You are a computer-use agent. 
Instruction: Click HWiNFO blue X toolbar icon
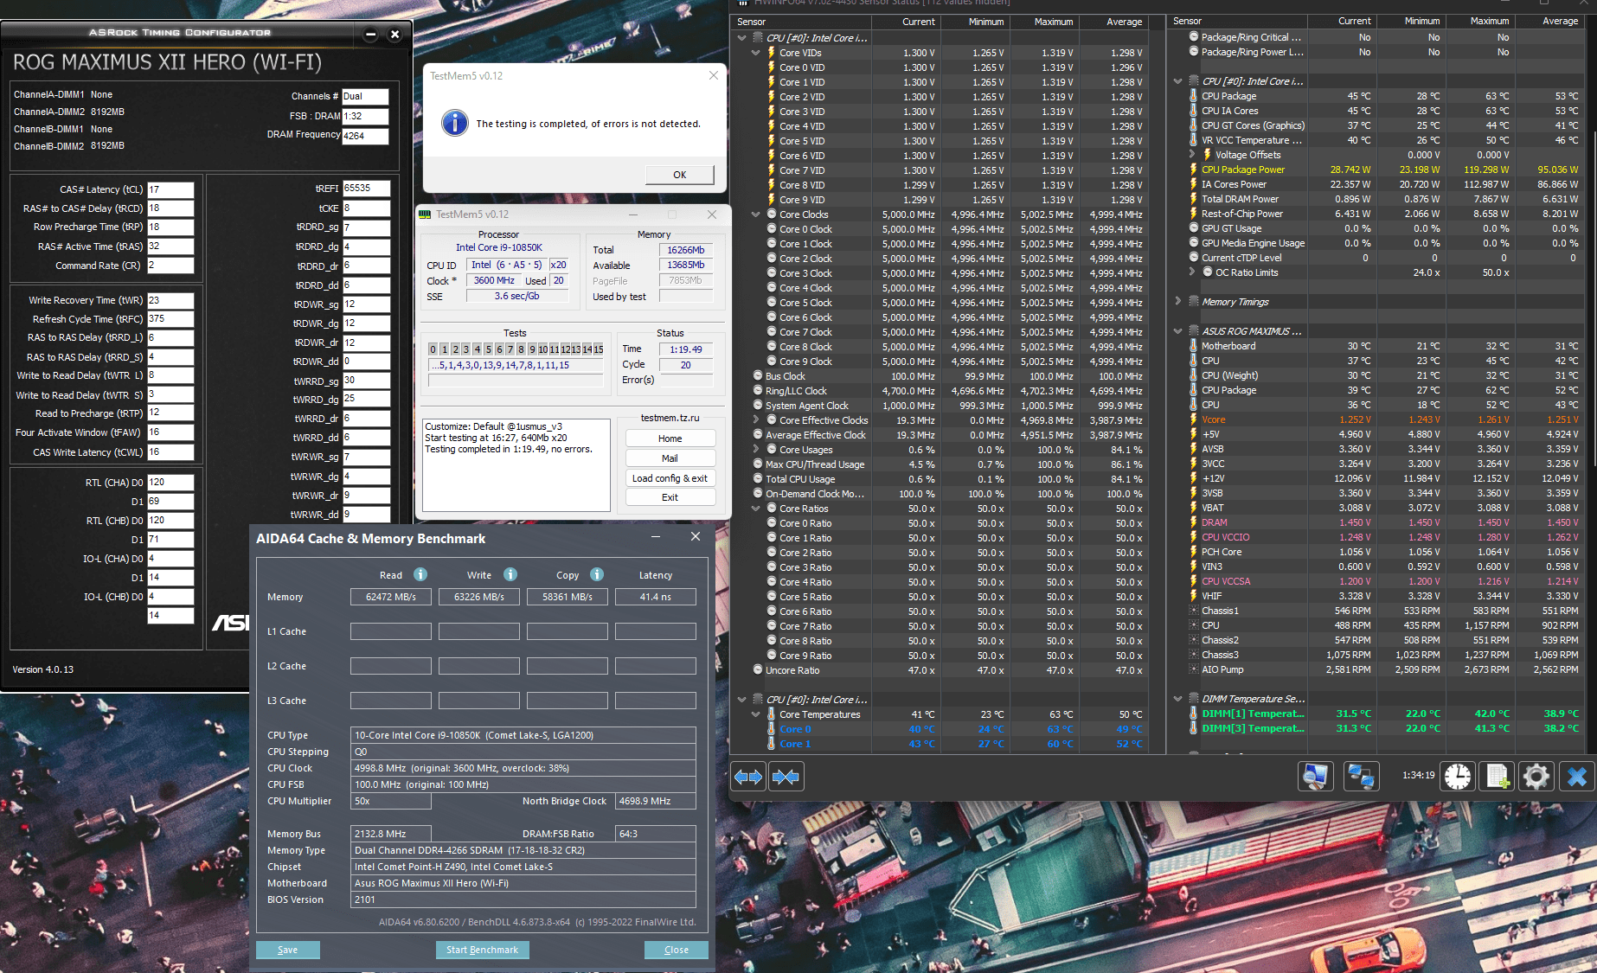1577,776
